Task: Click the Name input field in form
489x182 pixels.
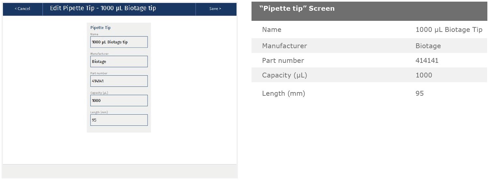Action: pos(119,42)
